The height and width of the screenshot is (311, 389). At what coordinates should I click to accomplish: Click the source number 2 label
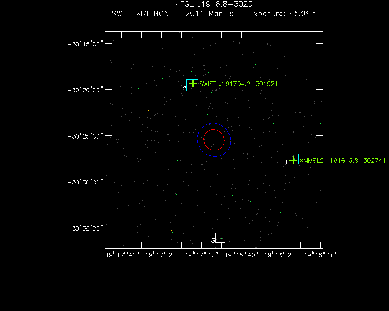184,89
